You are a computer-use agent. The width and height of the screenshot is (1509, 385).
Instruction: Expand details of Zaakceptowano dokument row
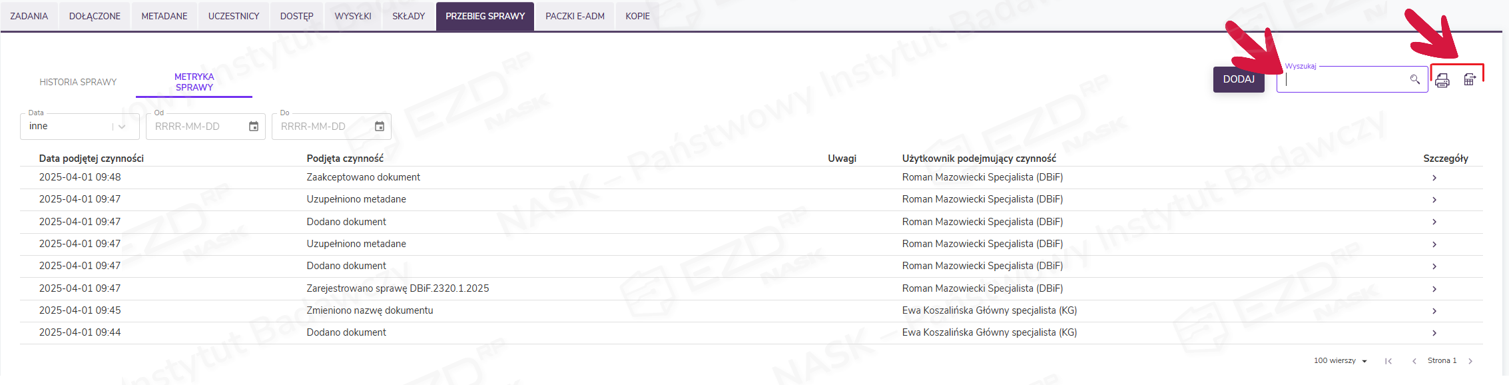tap(1434, 178)
